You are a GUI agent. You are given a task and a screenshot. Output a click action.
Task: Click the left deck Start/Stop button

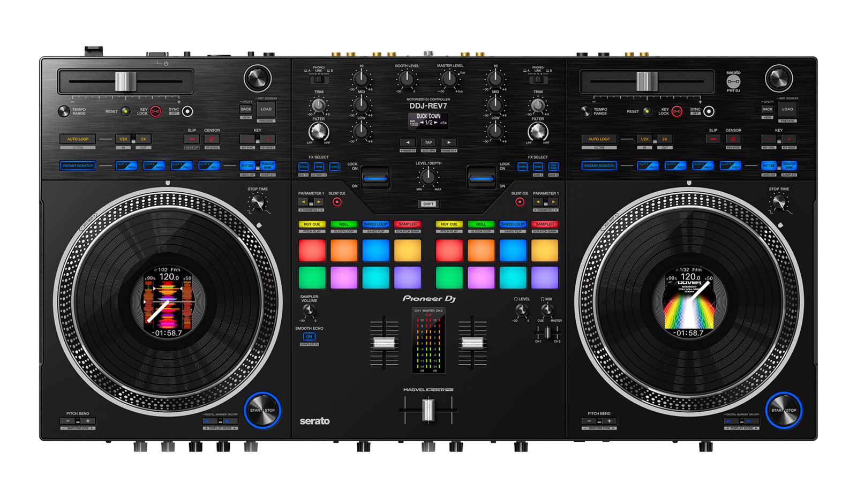(262, 411)
